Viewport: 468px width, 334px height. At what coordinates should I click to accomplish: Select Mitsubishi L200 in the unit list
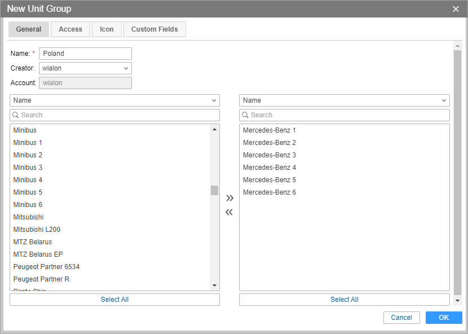(37, 230)
